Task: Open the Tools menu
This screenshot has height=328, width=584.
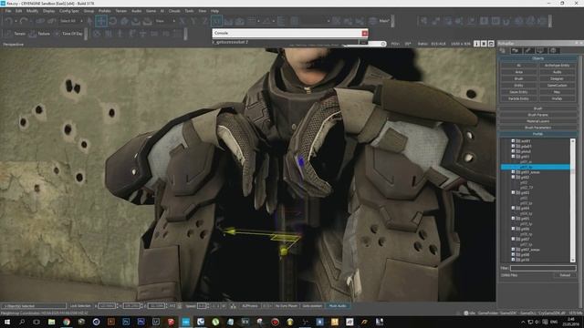Action: (189, 11)
